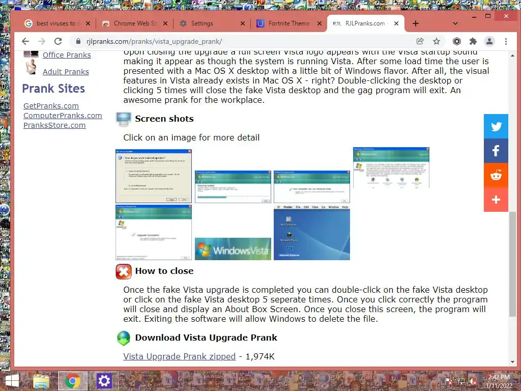Share on Twitter
Viewport: 521px width, 391px height.
[x=496, y=126]
